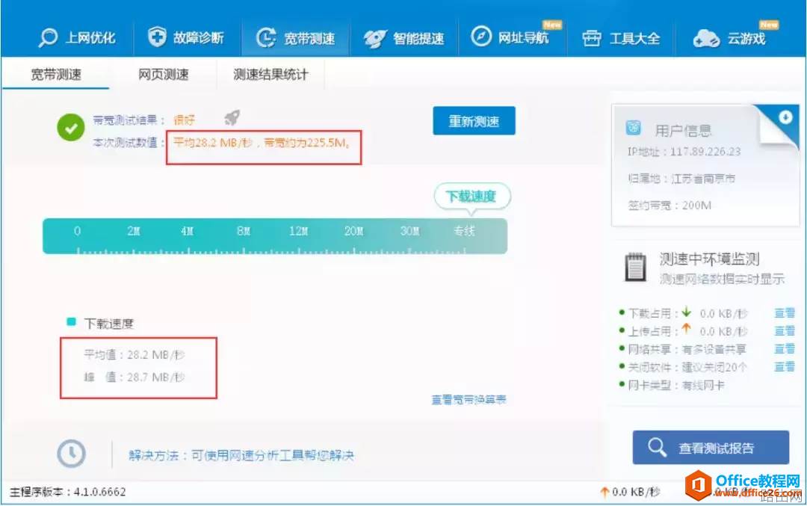Click the 网卡类型：有线网卡 entry
Viewport: 807px width, 506px height.
(676, 385)
